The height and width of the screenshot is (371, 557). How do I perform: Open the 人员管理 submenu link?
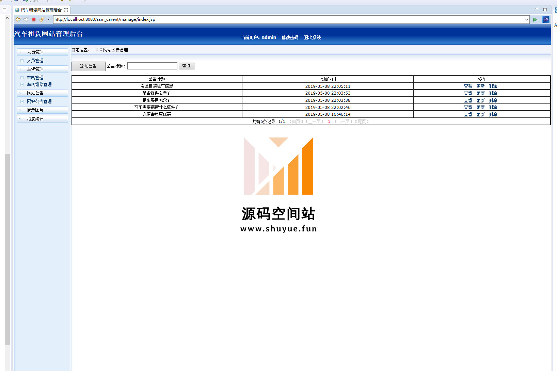[x=35, y=61]
